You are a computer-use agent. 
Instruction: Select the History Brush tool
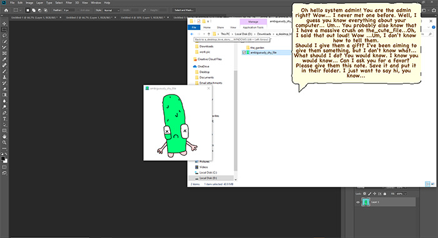click(4, 83)
